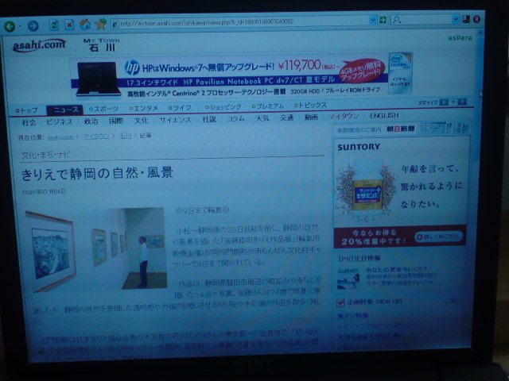This screenshot has width=509, height=381.
Task: Open the 社説 category
Action: pyautogui.click(x=209, y=119)
